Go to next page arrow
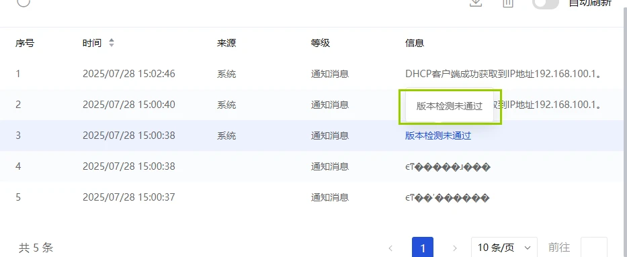627x257 pixels. [455, 248]
